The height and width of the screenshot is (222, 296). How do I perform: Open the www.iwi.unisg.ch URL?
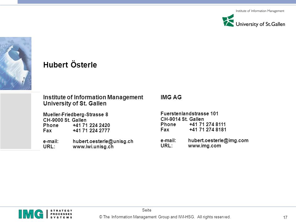(x=93, y=147)
